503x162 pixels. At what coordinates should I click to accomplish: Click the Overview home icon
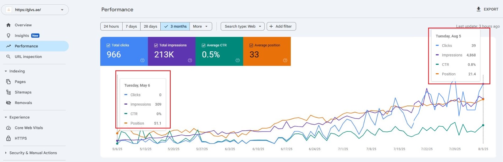8,25
